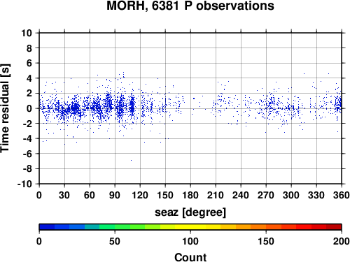Click the seaz [degree] axis label
Image resolution: width=350 pixels, height=262 pixels.
tap(190, 212)
